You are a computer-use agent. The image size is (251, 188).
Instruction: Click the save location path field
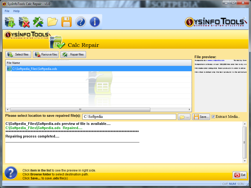coord(129,117)
